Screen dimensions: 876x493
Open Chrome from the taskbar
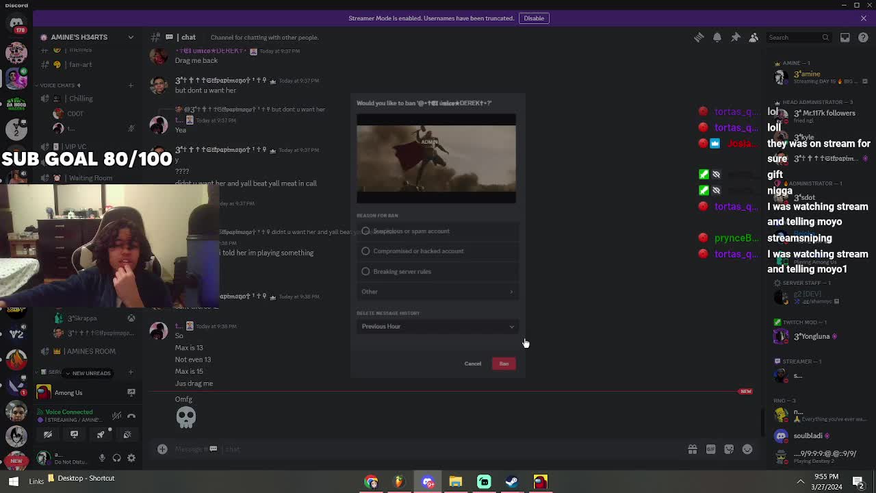[371, 481]
